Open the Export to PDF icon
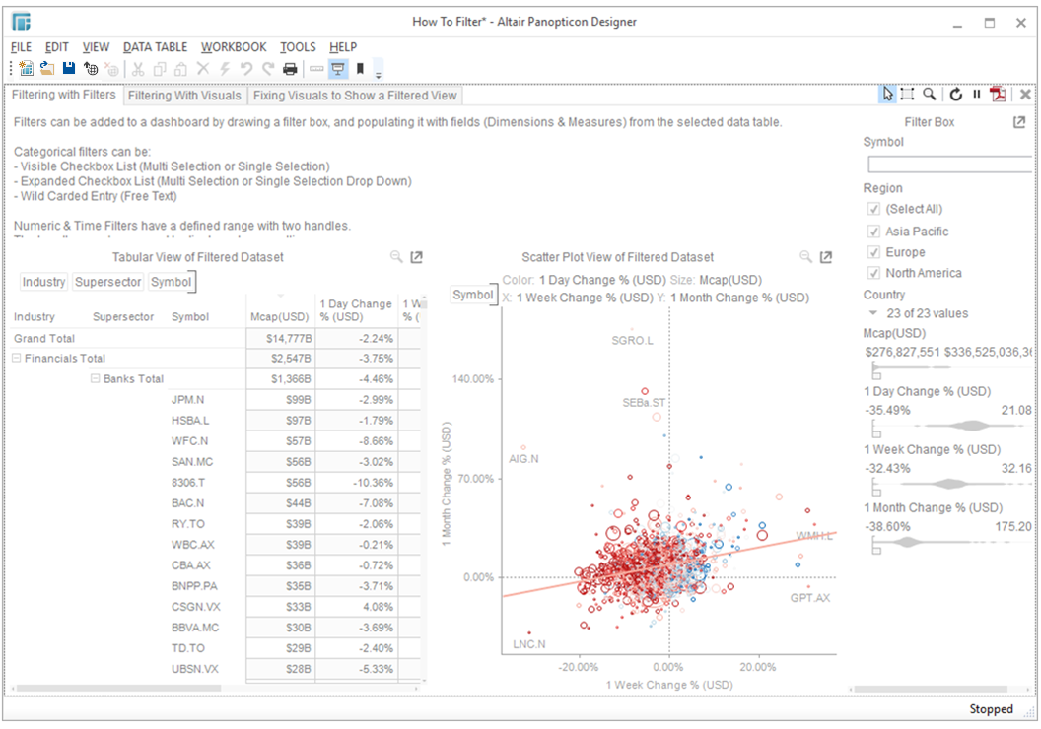Image resolution: width=1041 pixels, height=729 pixels. 998,94
